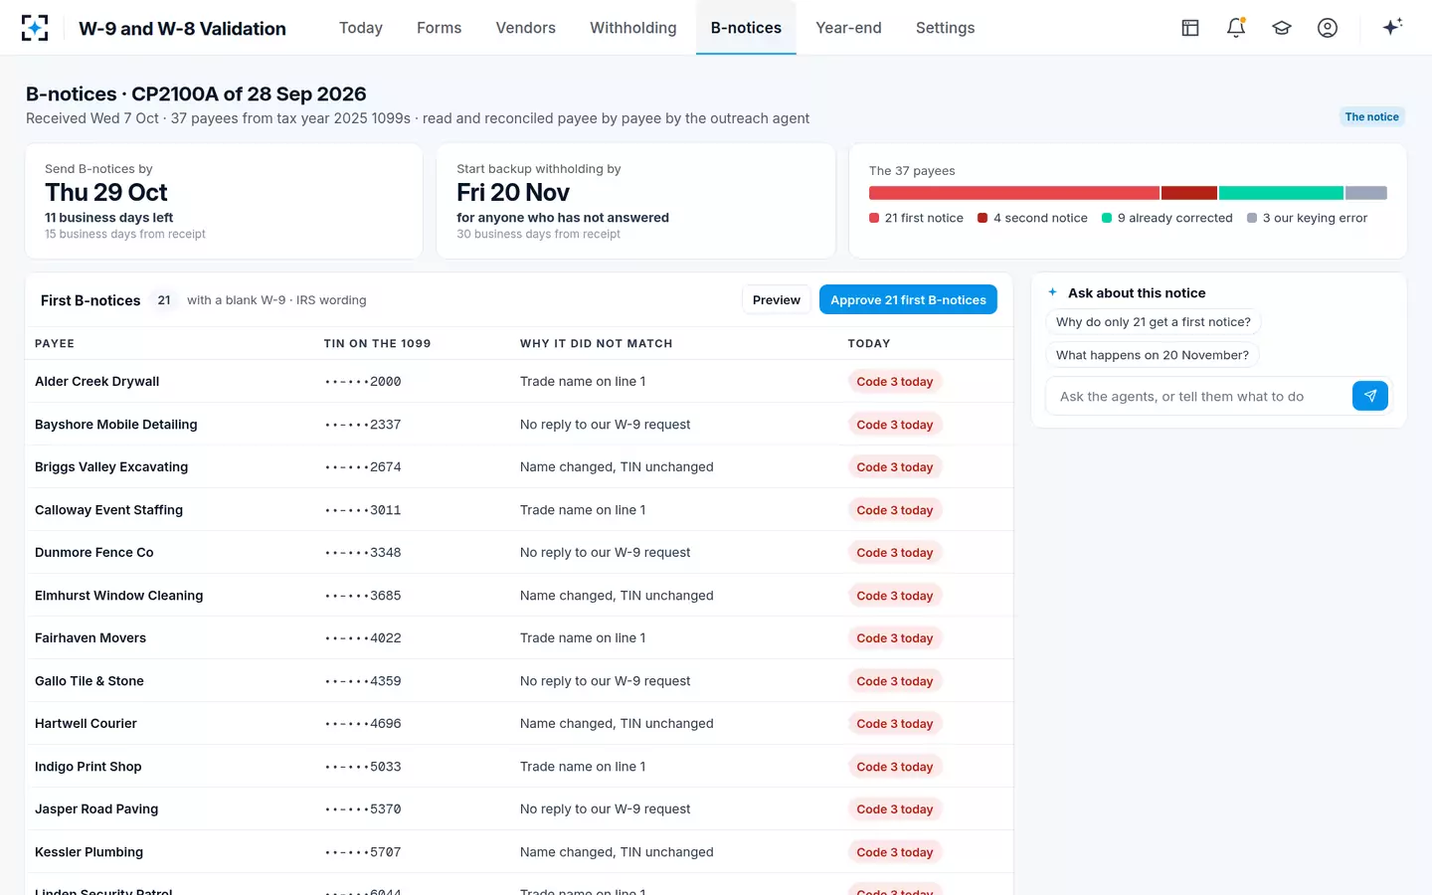Viewport: 1432px width, 895px height.
Task: Open the graduation cap learning icon
Action: coord(1282,28)
